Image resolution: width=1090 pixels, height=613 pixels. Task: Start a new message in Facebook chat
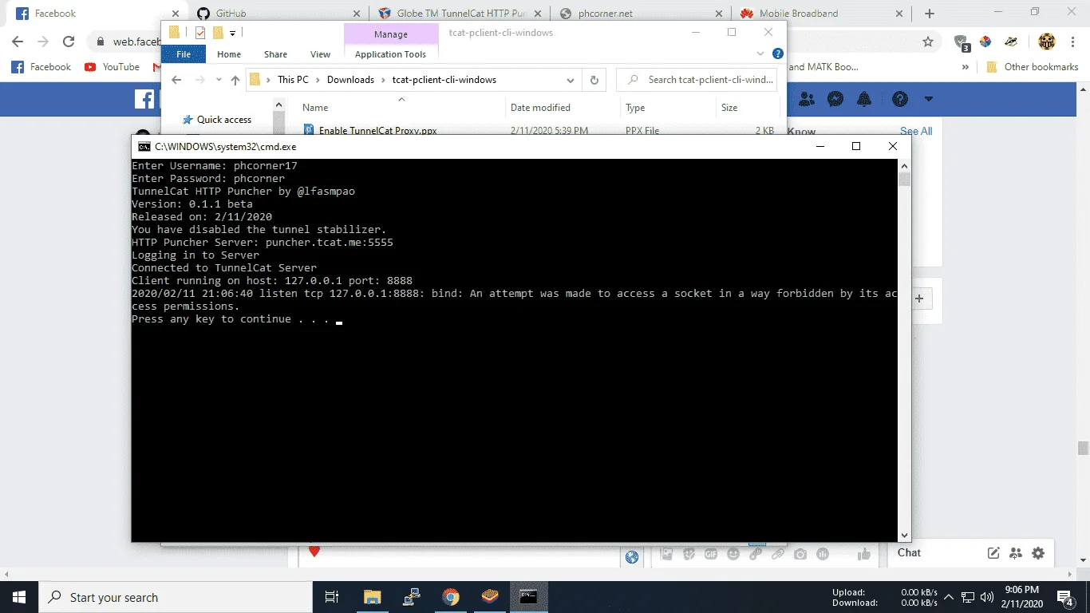993,552
